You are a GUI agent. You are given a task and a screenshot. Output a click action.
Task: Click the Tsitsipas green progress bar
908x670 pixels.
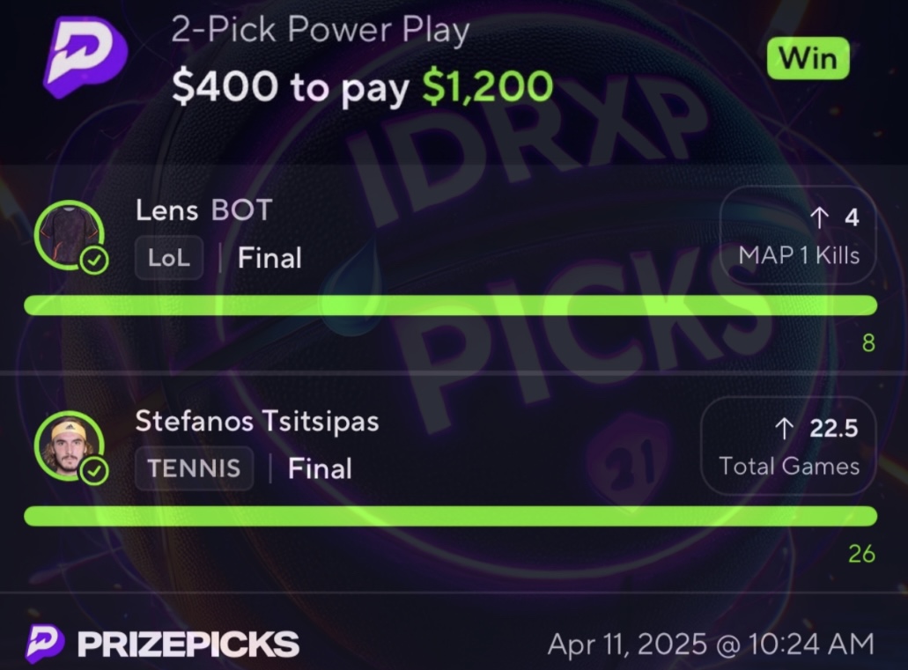(x=451, y=516)
